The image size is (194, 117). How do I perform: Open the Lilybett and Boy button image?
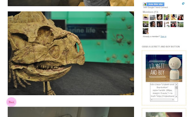click(164, 68)
